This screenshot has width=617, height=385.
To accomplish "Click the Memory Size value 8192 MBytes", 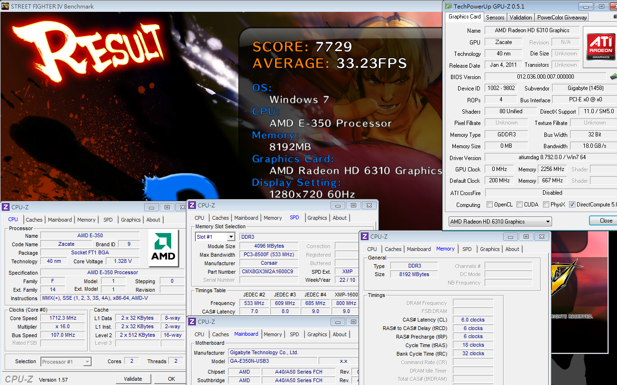I will coord(414,274).
